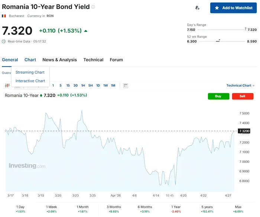Click the green up-arrow next to the price change
Viewport: 260px width, 217px height.
pos(86,31)
